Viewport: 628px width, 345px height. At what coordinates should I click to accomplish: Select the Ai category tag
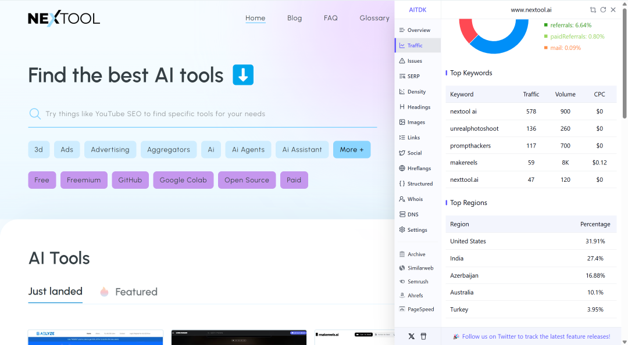(x=211, y=149)
